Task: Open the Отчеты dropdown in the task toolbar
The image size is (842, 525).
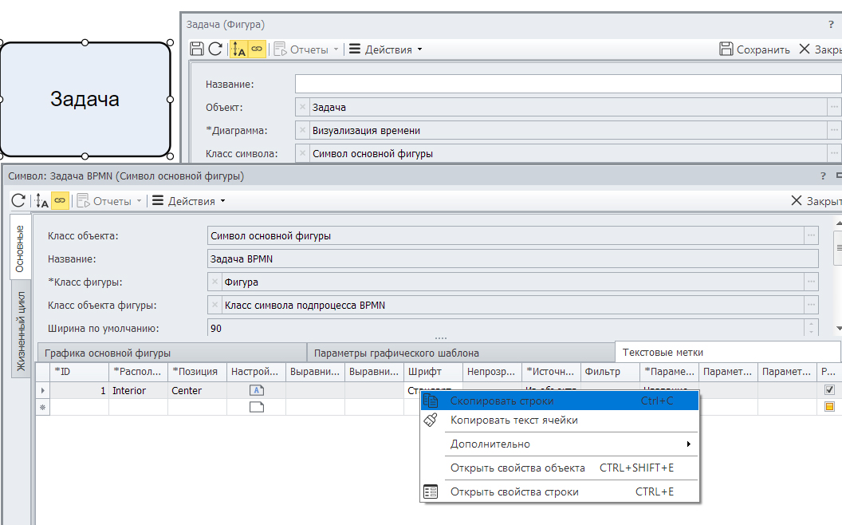Action: (308, 49)
